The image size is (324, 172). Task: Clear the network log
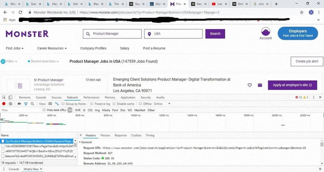tap(11, 104)
